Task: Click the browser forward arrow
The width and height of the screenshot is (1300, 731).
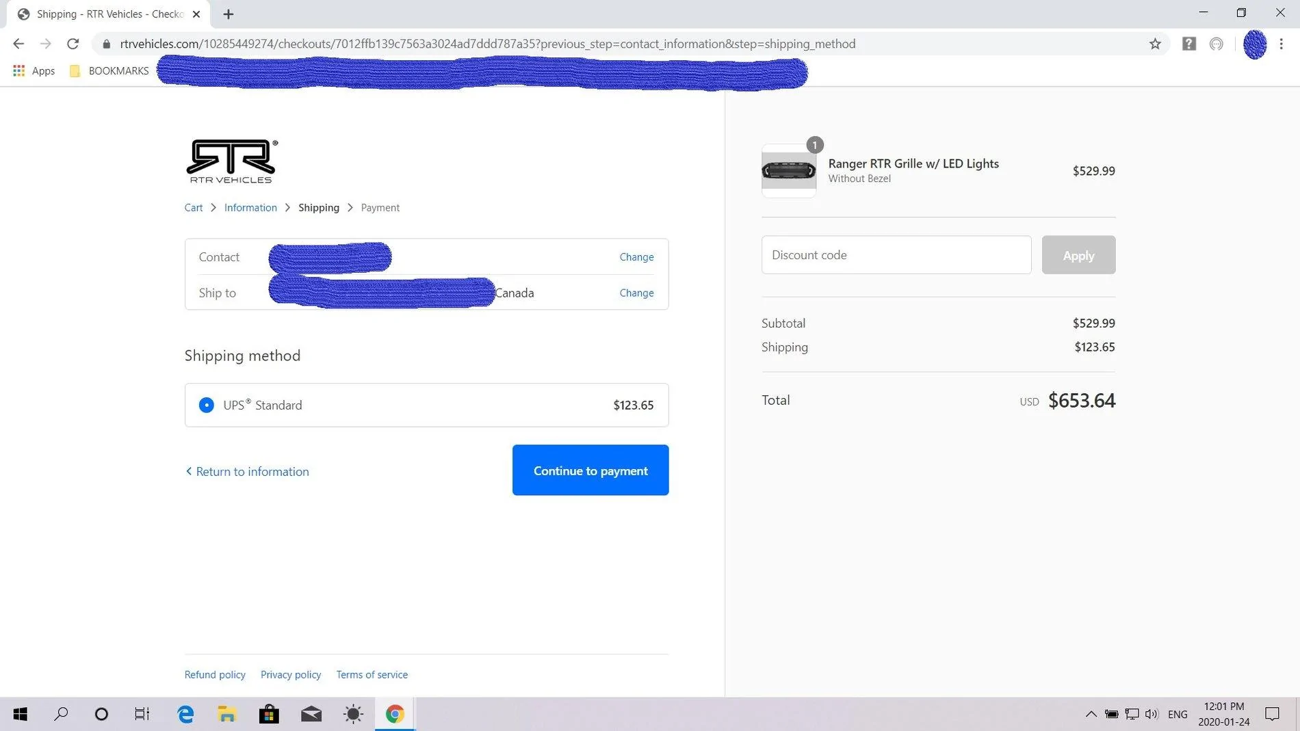Action: click(46, 44)
